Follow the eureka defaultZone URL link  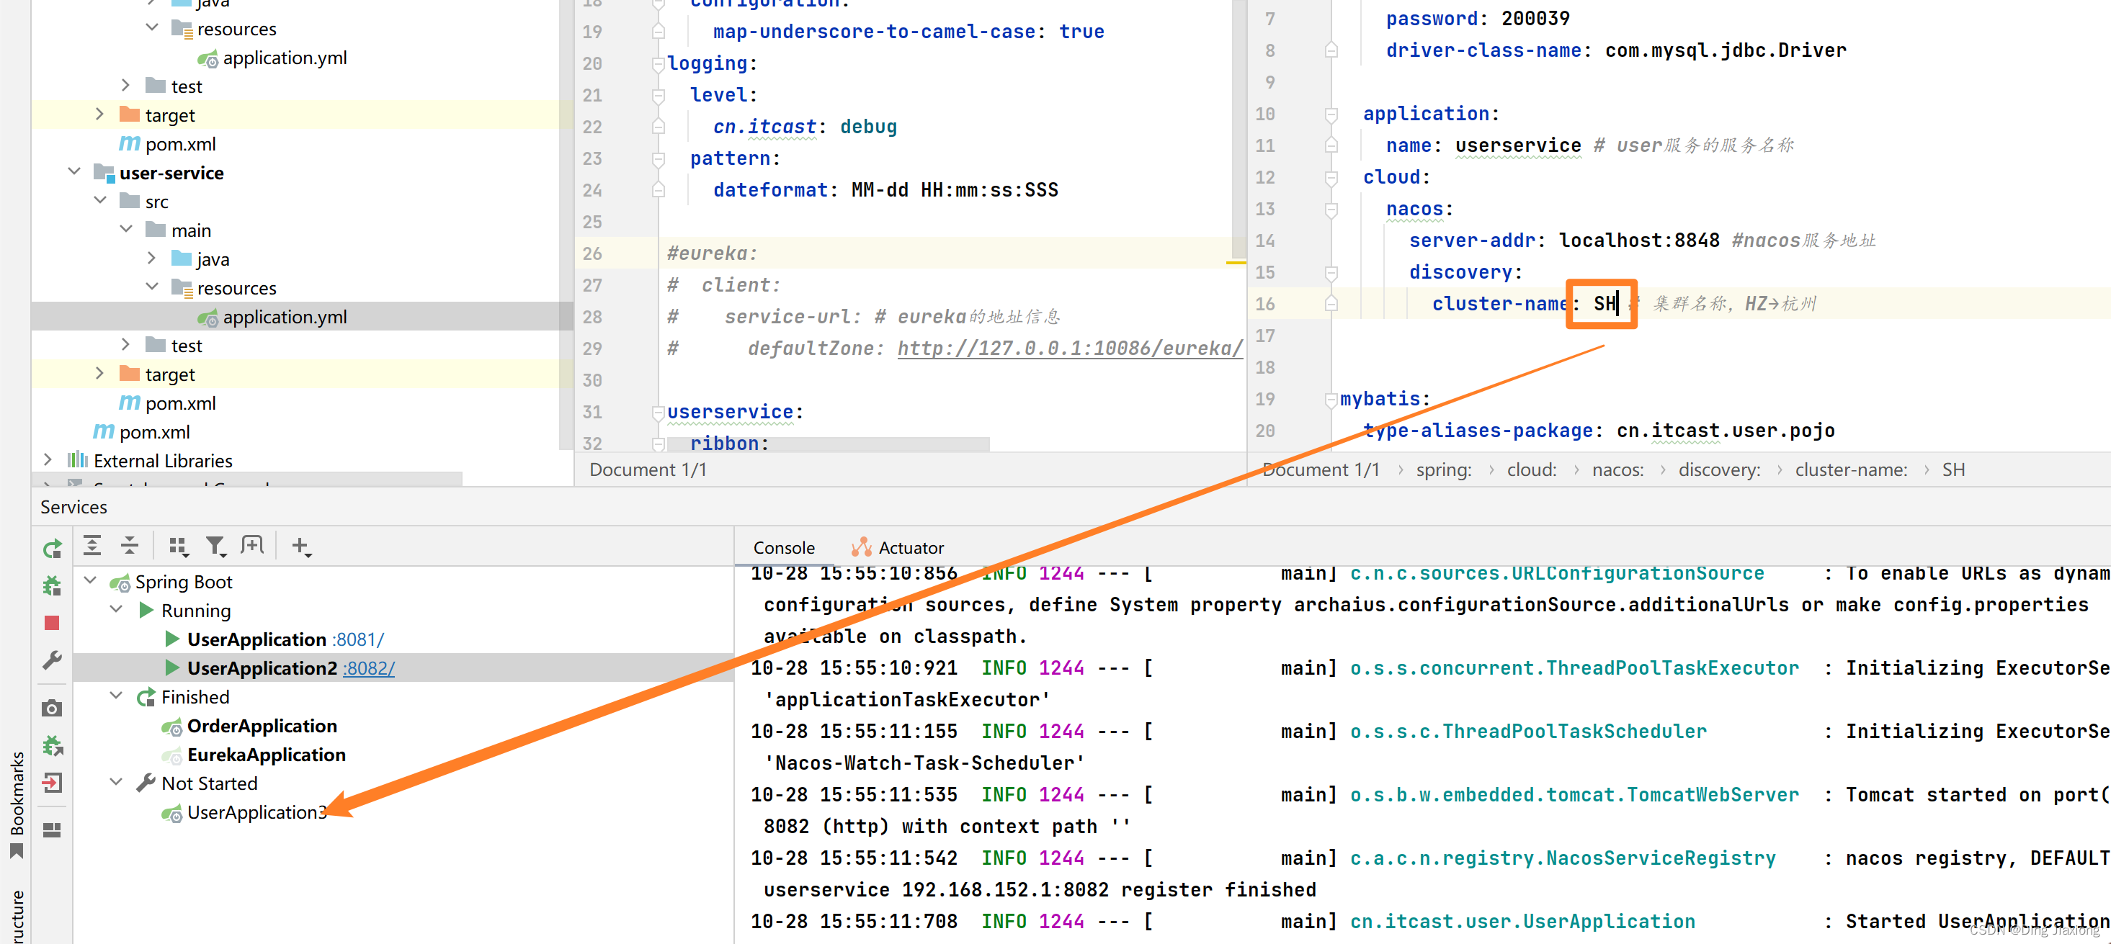click(x=1069, y=349)
